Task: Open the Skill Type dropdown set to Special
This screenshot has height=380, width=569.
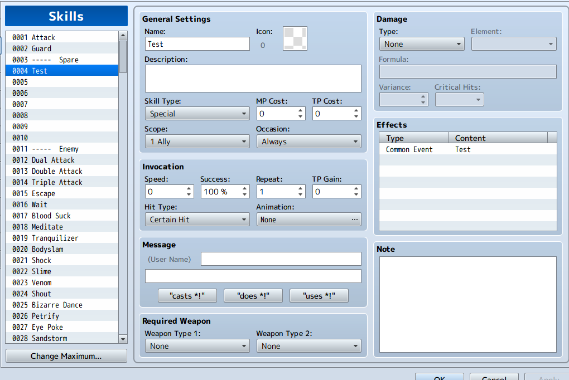Action: 197,114
